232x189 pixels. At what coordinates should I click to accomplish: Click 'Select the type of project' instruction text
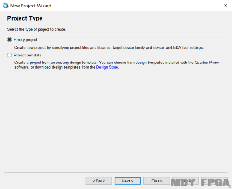click(37, 29)
